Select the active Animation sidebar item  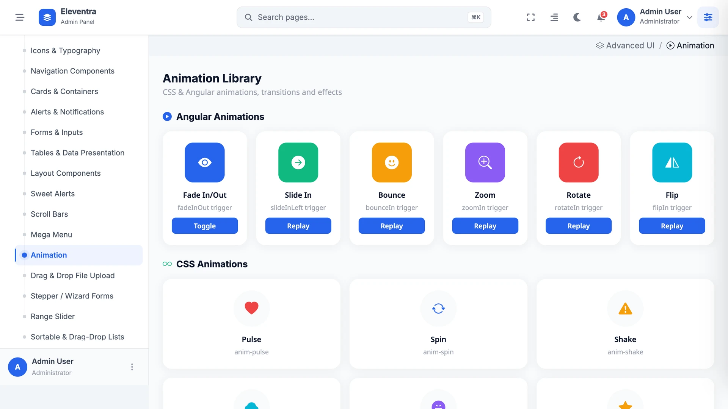[x=79, y=255]
